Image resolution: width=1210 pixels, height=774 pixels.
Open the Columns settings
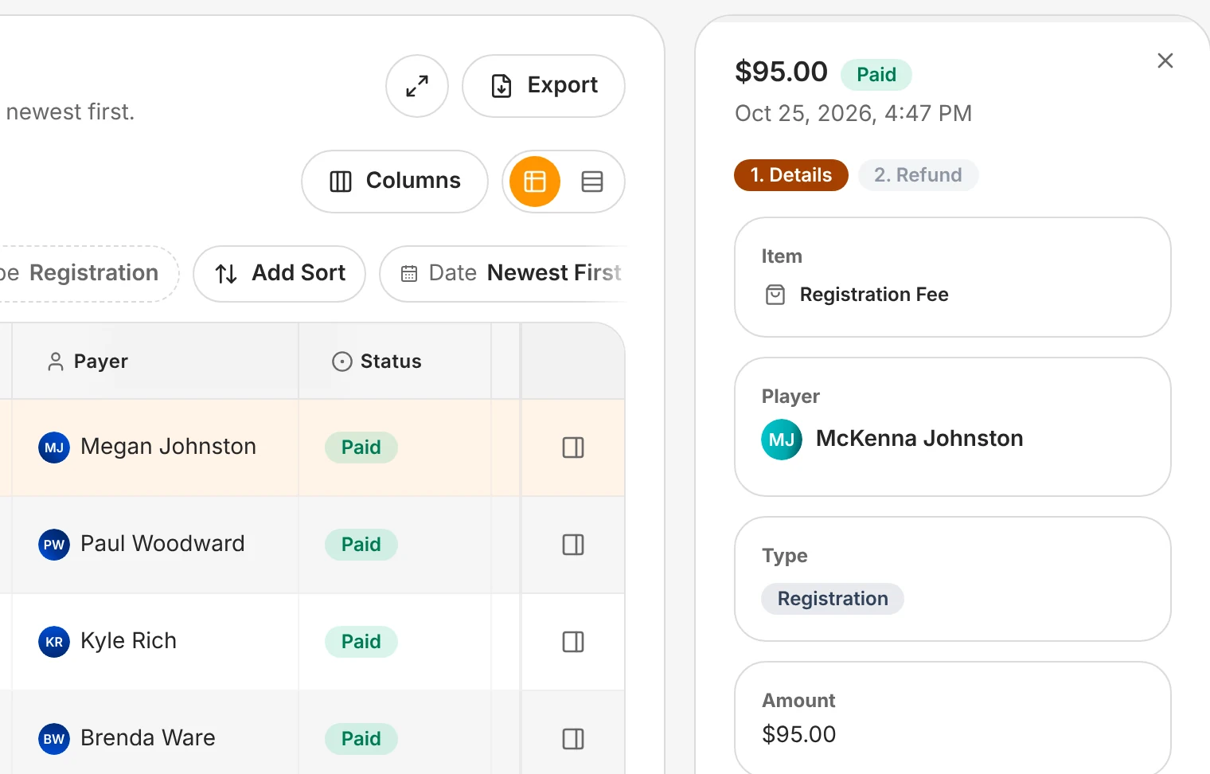[395, 182]
